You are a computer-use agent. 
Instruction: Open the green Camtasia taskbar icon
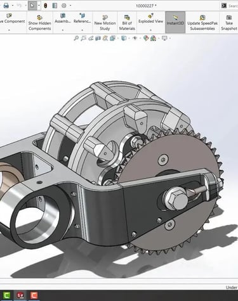click(x=6, y=295)
